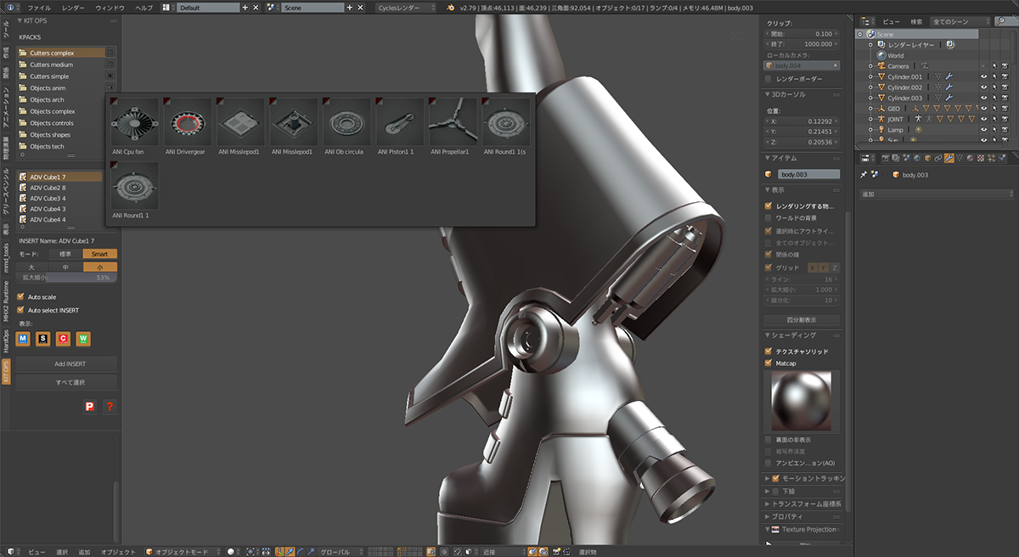The width and height of the screenshot is (1019, 557).
Task: Click the red question mark help icon
Action: [x=110, y=407]
